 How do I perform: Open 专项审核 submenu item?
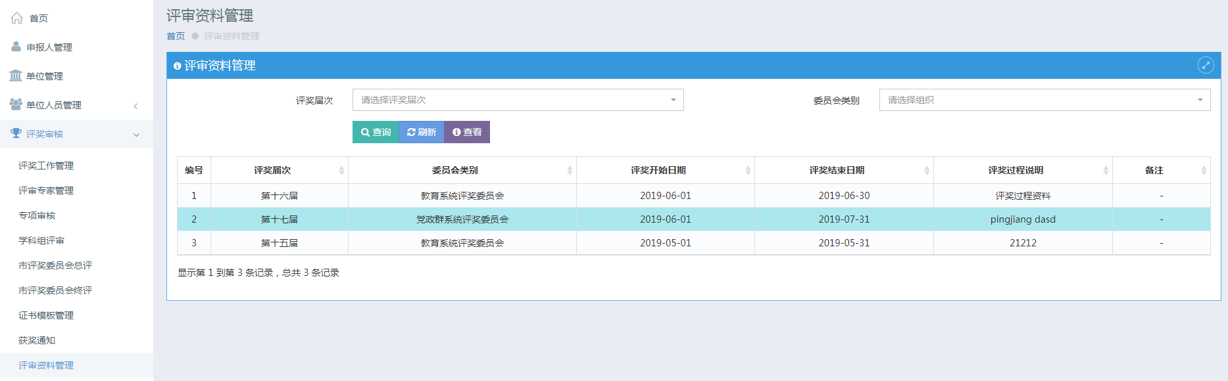[x=37, y=215]
